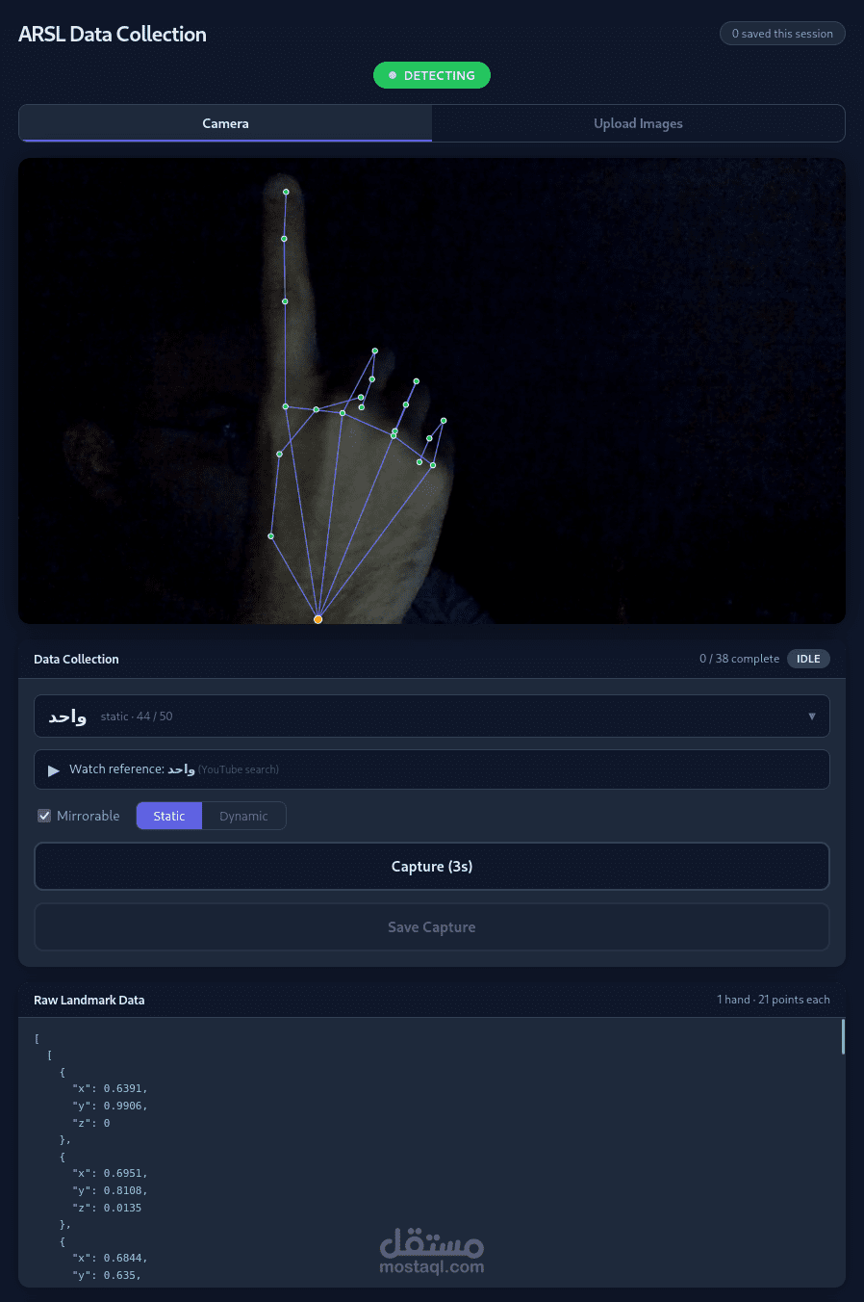Image resolution: width=864 pixels, height=1302 pixels.
Task: Open the Watch reference YouTube search link
Action: (x=432, y=769)
